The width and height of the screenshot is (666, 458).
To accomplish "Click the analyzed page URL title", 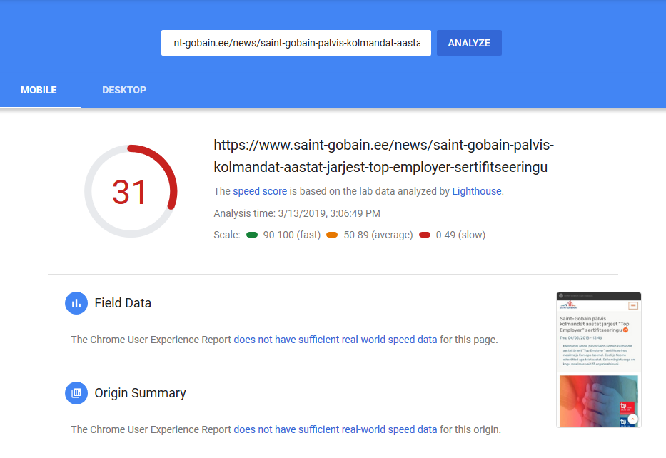I will (383, 156).
